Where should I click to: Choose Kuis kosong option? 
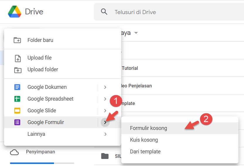pos(144,140)
